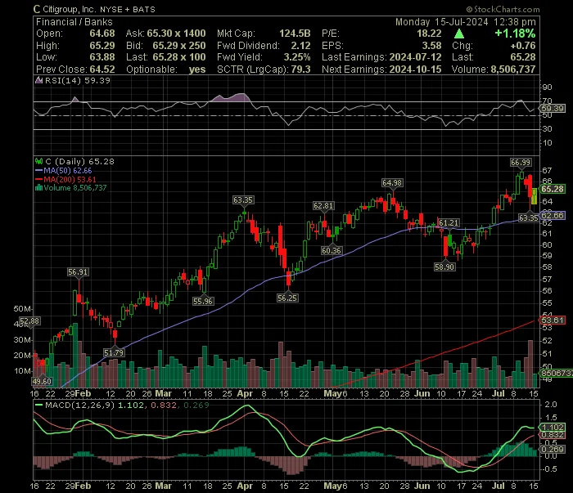Image resolution: width=573 pixels, height=493 pixels.
Task: Click the +1.18% percent change
Action: tap(515, 34)
